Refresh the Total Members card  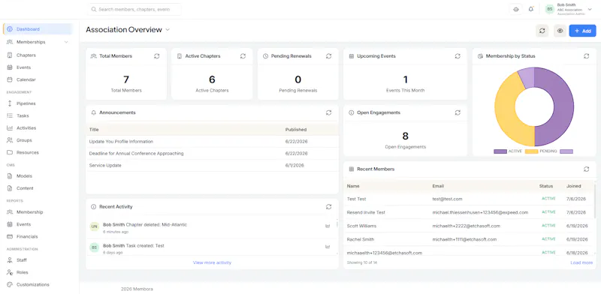(157, 56)
